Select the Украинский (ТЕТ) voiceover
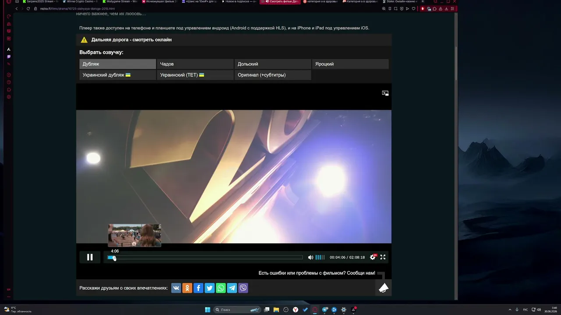Screen dimensions: 561x315 (x=195, y=75)
